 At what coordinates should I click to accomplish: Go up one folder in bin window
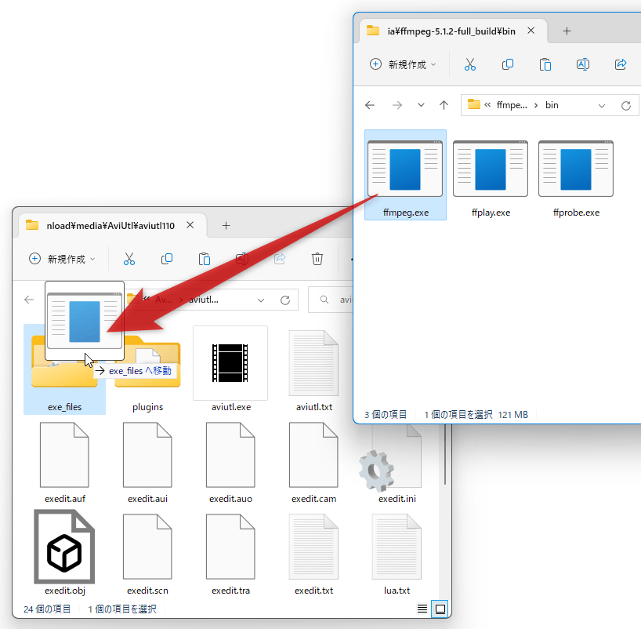pos(444,105)
